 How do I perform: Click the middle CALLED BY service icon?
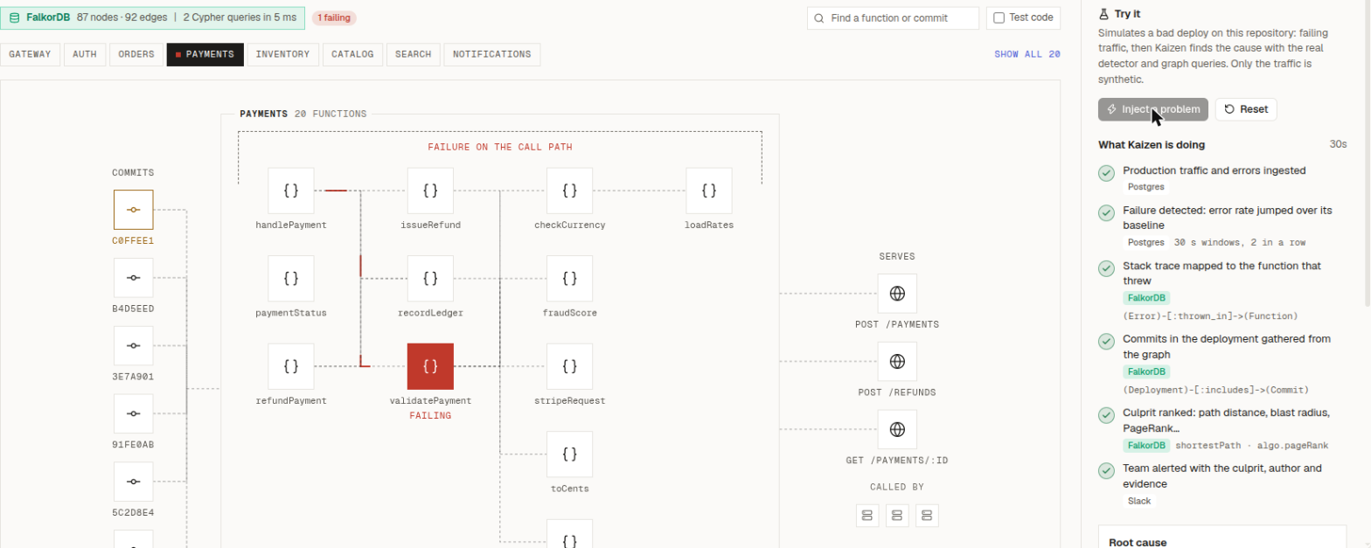(x=897, y=516)
